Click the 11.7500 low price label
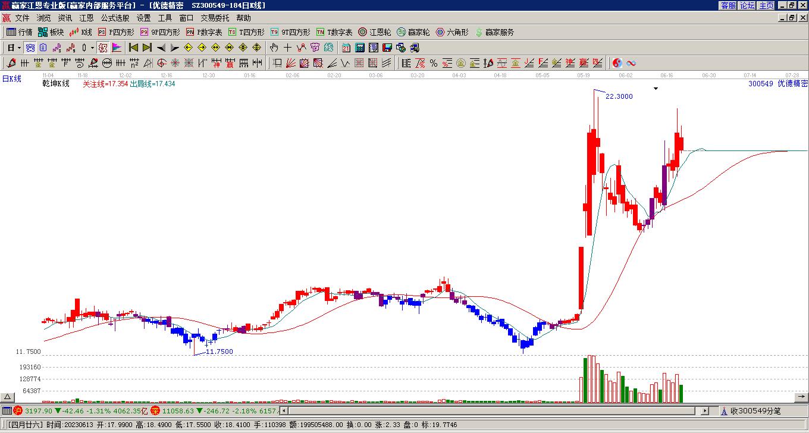Image resolution: width=809 pixels, height=433 pixels. [x=219, y=352]
